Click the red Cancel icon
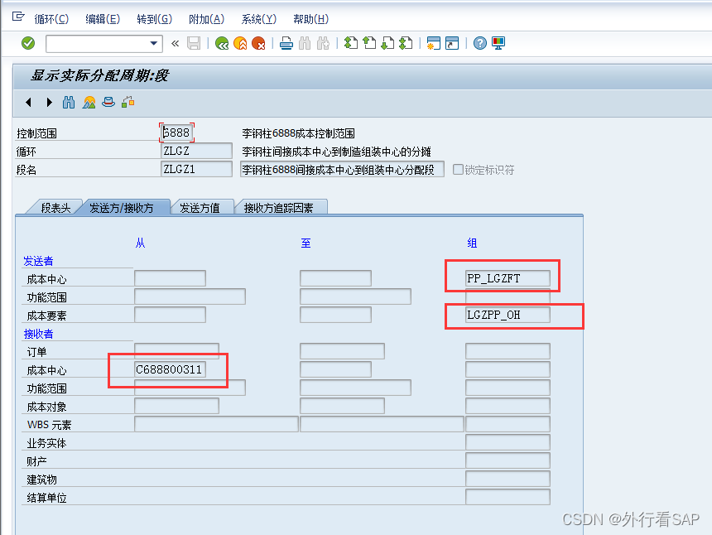This screenshot has width=712, height=535. click(258, 44)
